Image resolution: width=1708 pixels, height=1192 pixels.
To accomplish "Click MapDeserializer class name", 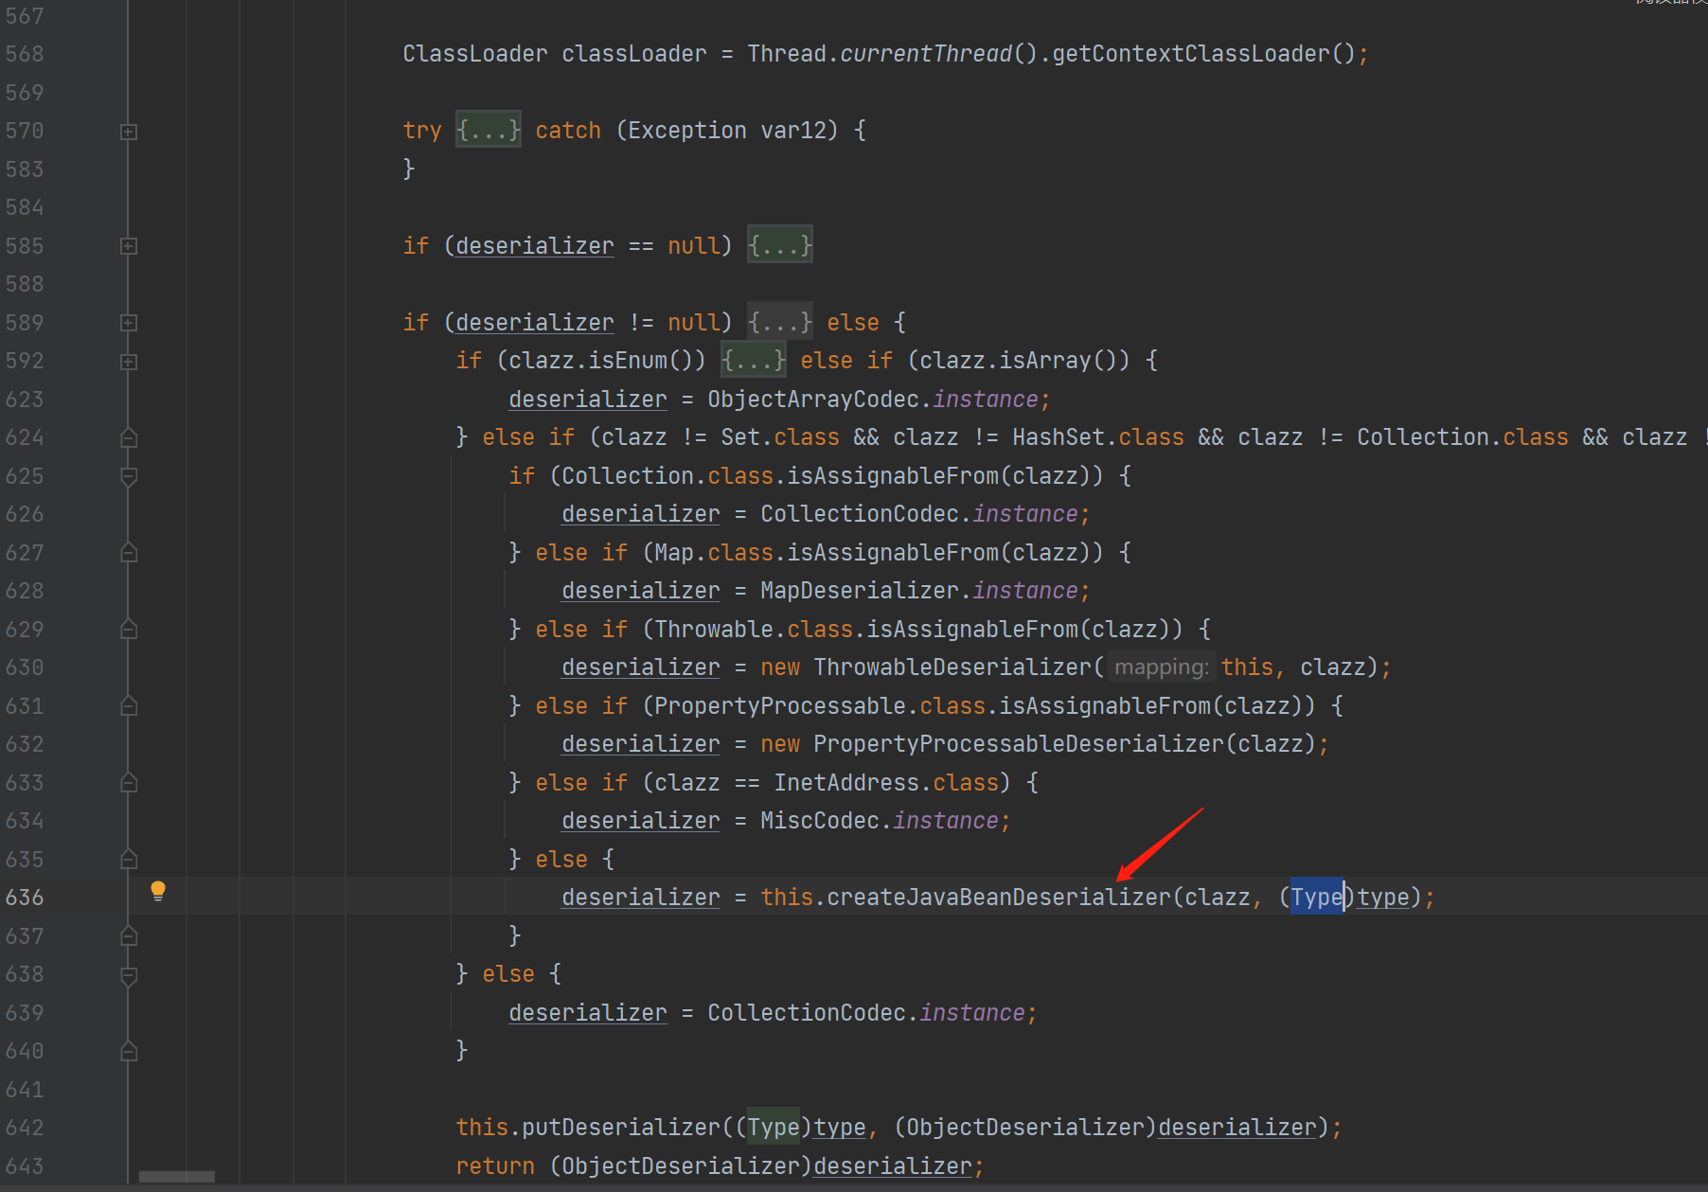I will click(x=860, y=591).
